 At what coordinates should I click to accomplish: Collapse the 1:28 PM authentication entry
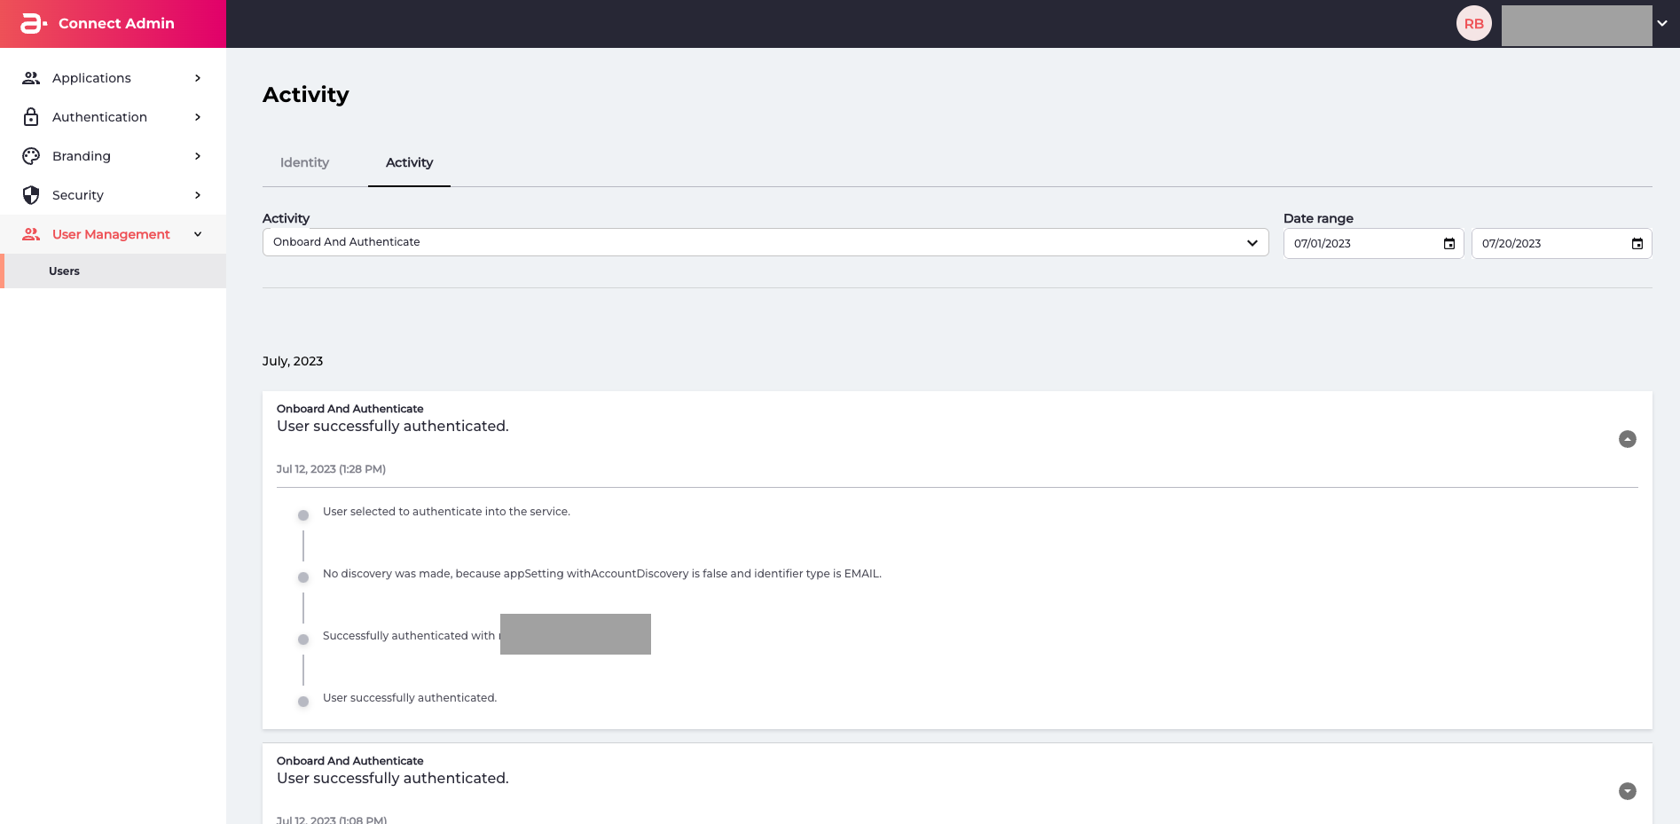pos(1628,439)
